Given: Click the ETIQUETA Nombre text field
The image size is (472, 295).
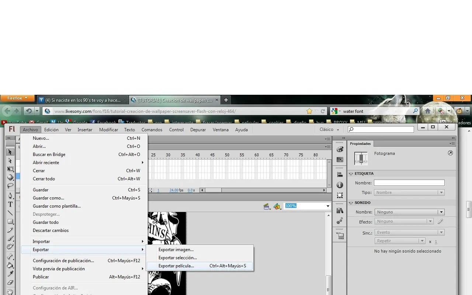Looking at the screenshot, I should point(409,183).
